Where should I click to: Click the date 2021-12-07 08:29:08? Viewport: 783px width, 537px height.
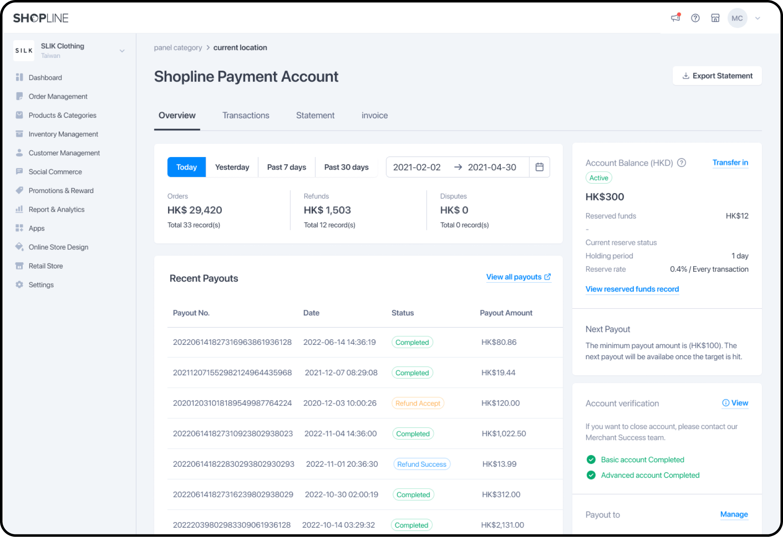[341, 373]
